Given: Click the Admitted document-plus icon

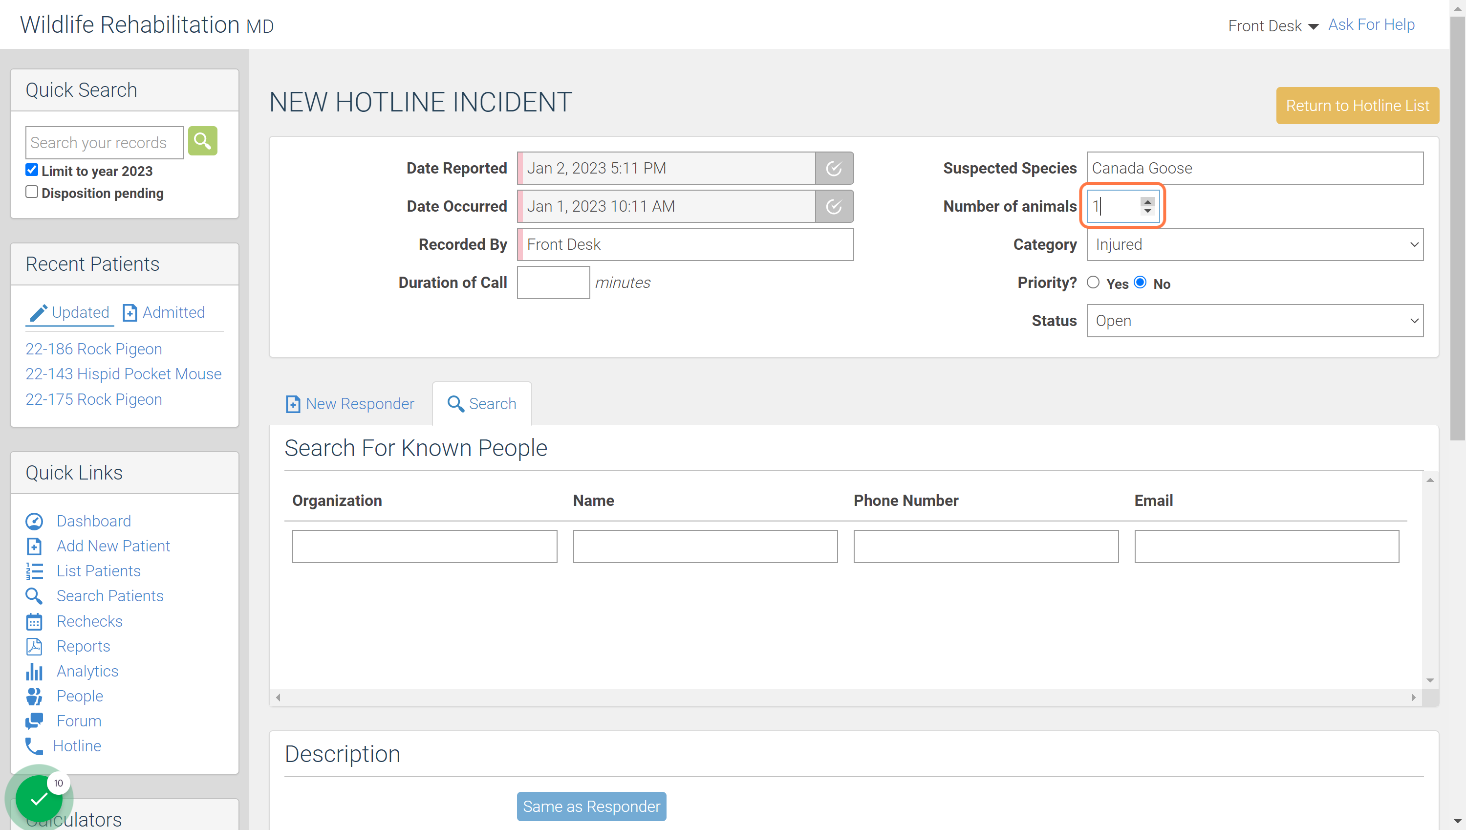Looking at the screenshot, I should [130, 313].
